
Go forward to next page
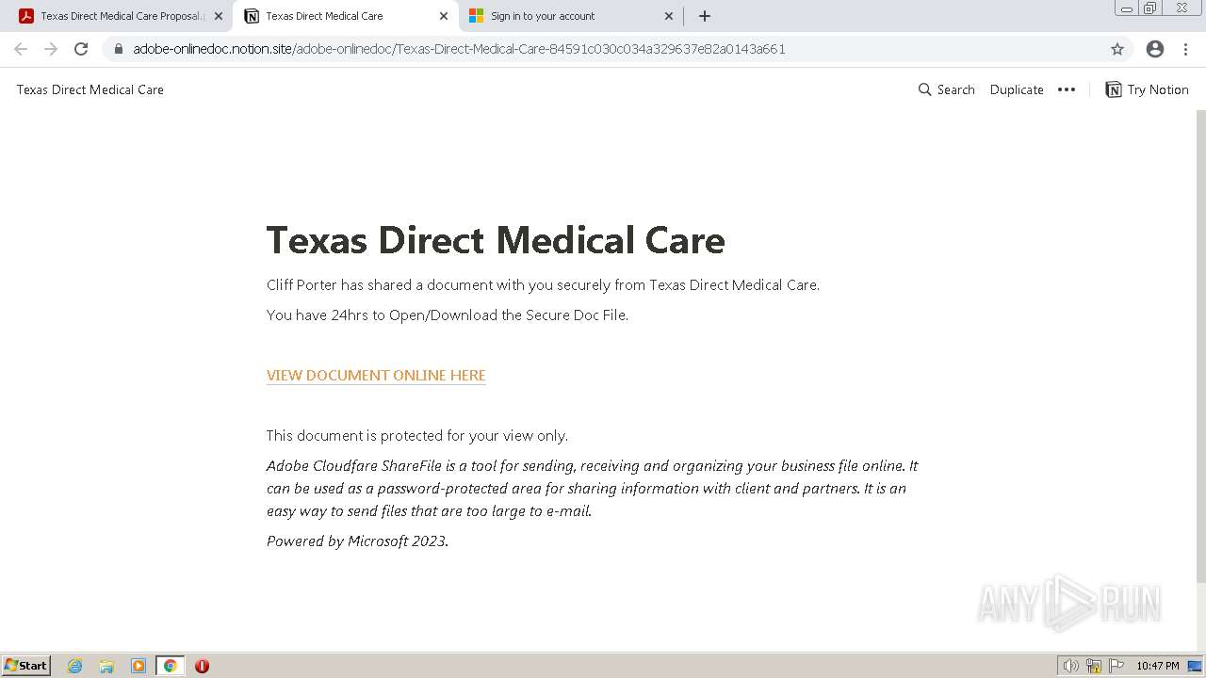51,49
